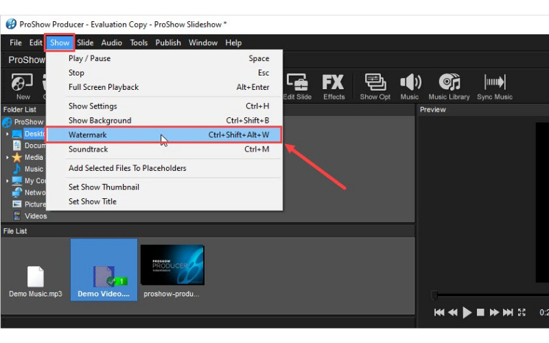The image size is (549, 343).
Task: Select the Videos folder icon
Action: coord(16,216)
